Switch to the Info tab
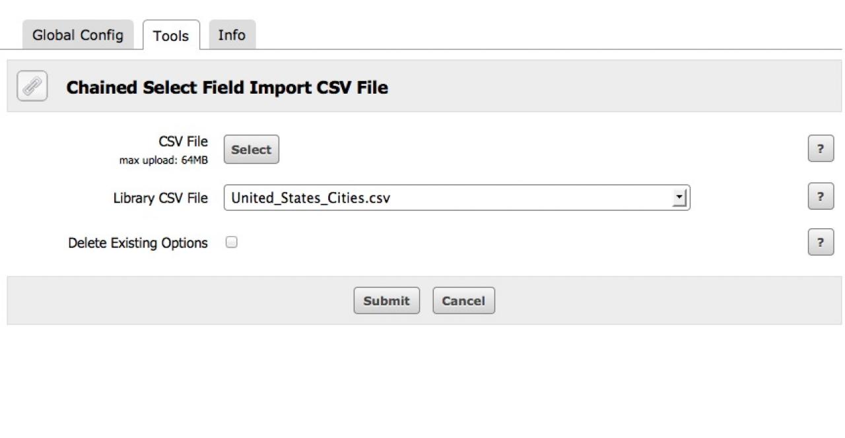This screenshot has height=438, width=845. coord(232,35)
